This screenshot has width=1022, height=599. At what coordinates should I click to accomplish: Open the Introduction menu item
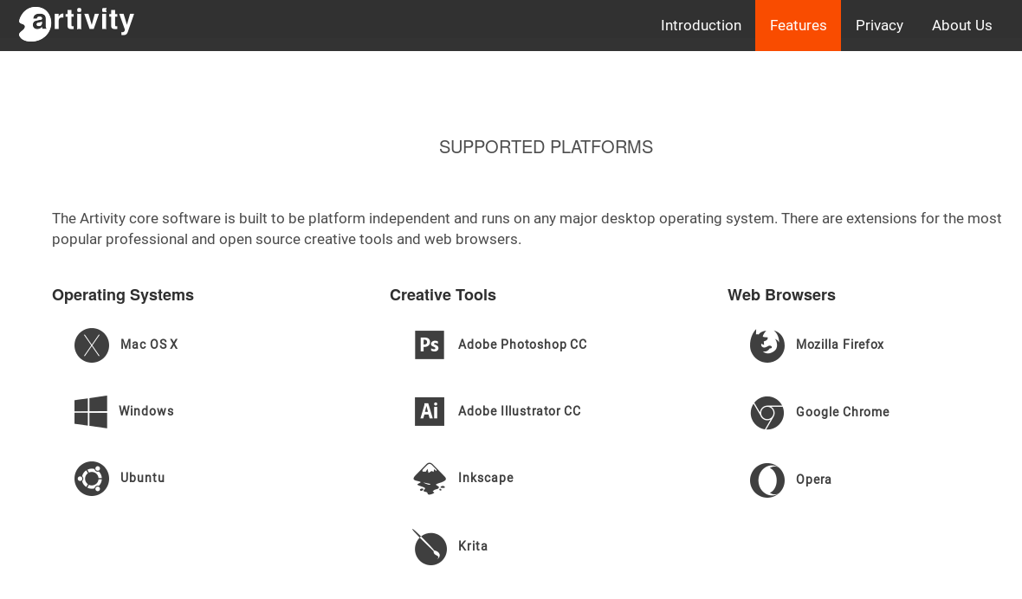tap(701, 26)
